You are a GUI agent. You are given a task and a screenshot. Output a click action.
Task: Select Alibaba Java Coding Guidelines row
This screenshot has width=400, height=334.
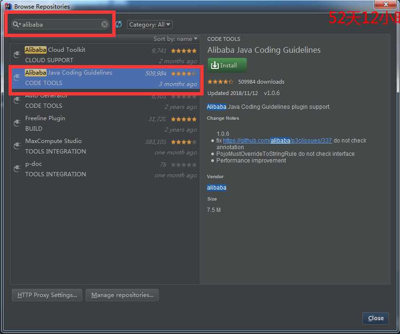(x=105, y=78)
